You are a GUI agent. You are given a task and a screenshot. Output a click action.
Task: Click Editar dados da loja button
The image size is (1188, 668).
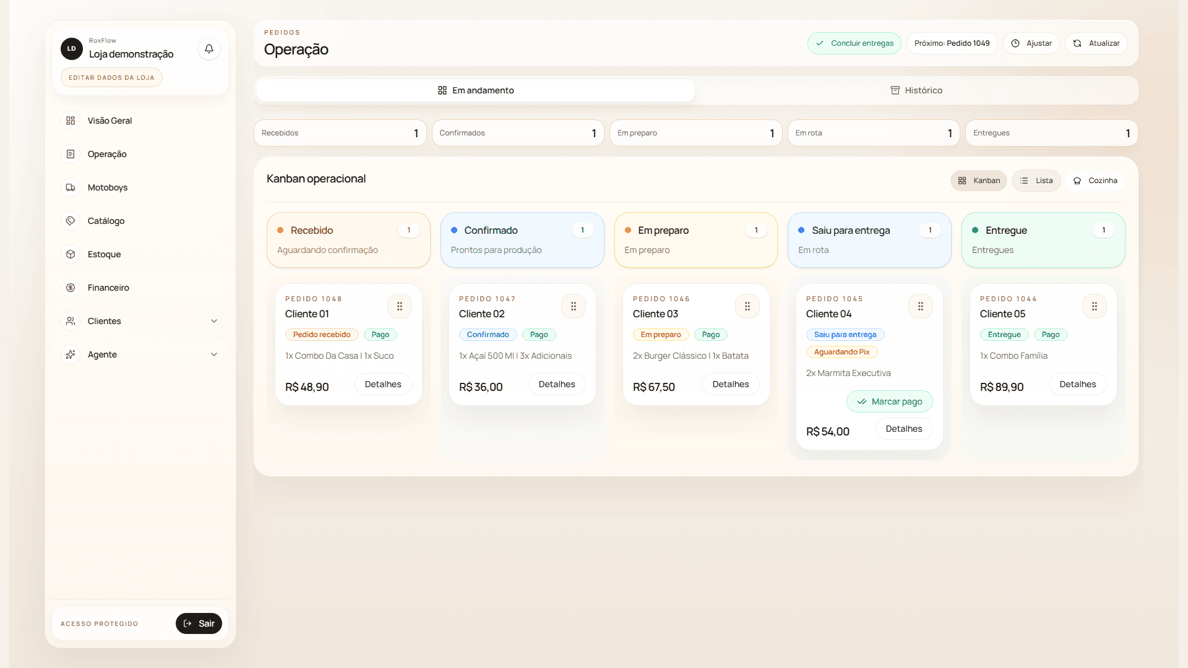tap(111, 77)
